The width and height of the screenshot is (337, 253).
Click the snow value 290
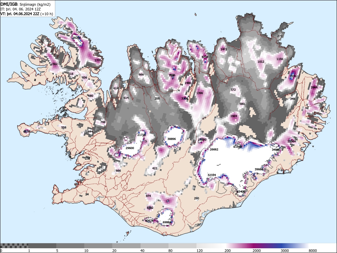coord(196,198)
